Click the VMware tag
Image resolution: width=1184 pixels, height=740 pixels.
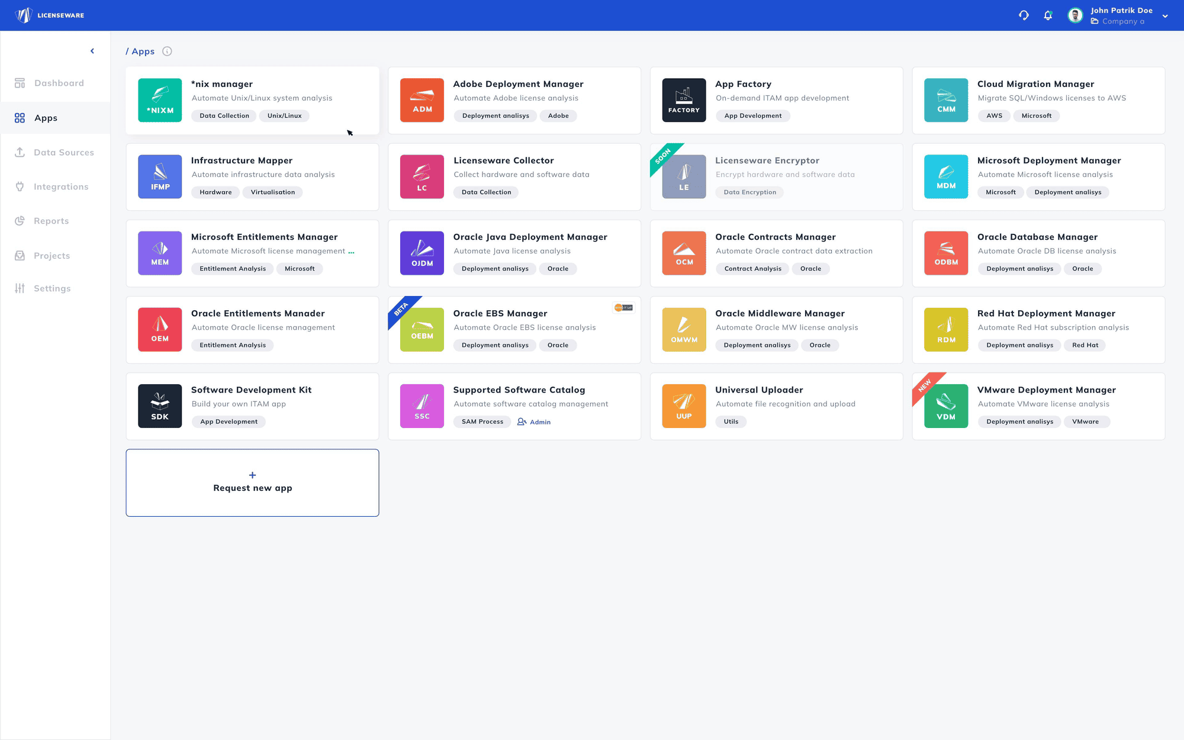coord(1085,422)
